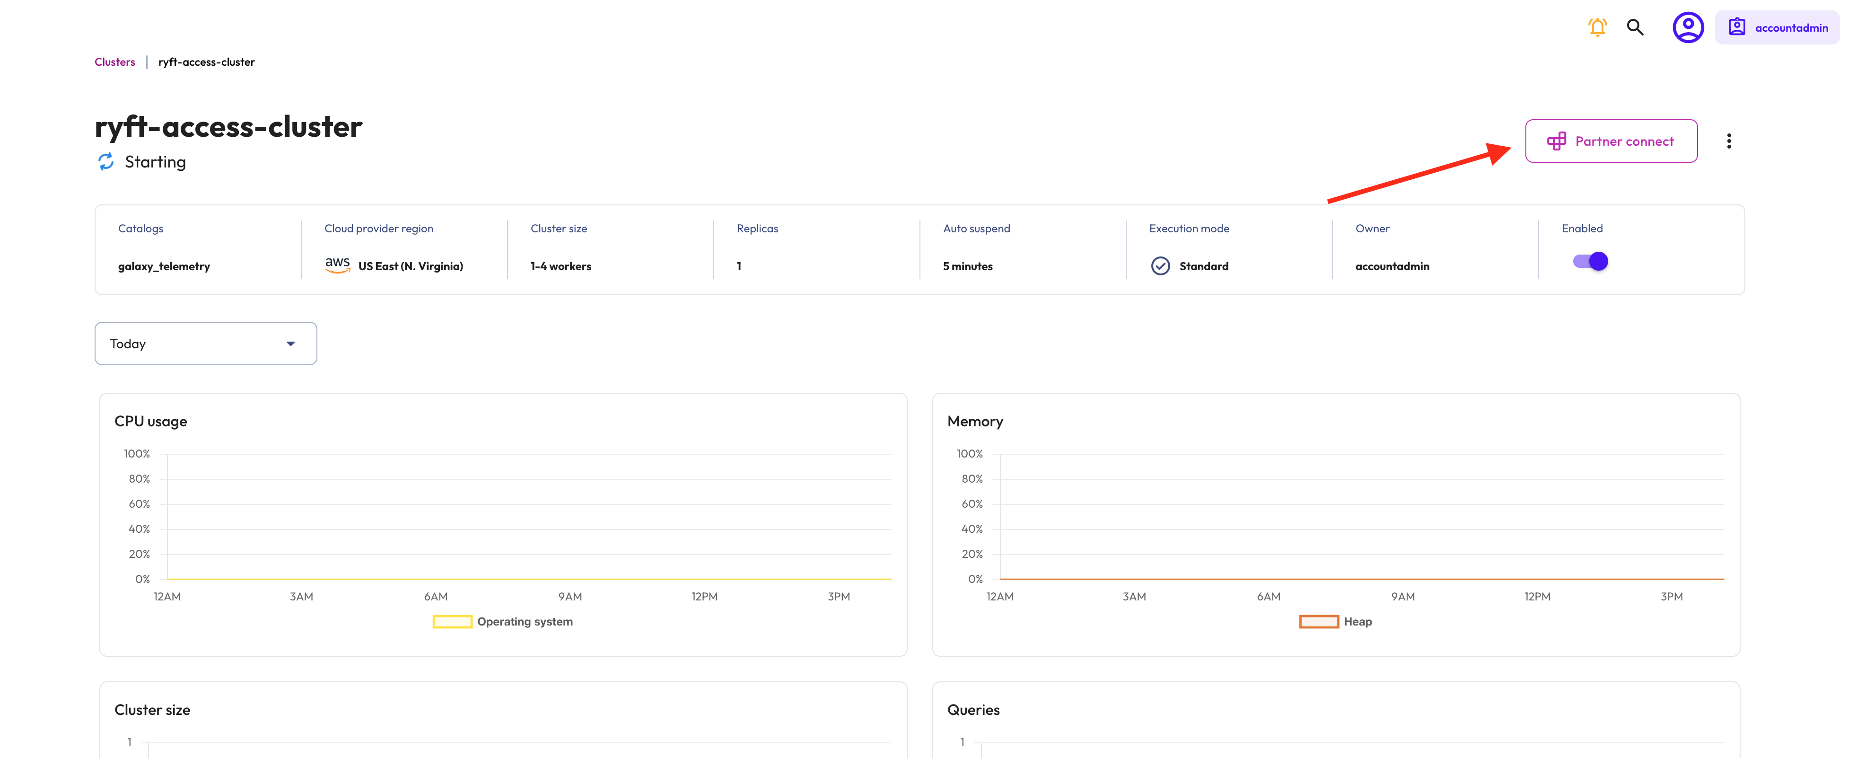This screenshot has height=758, width=1856.
Task: Click the galaxy_telemetry catalog name
Action: (164, 266)
